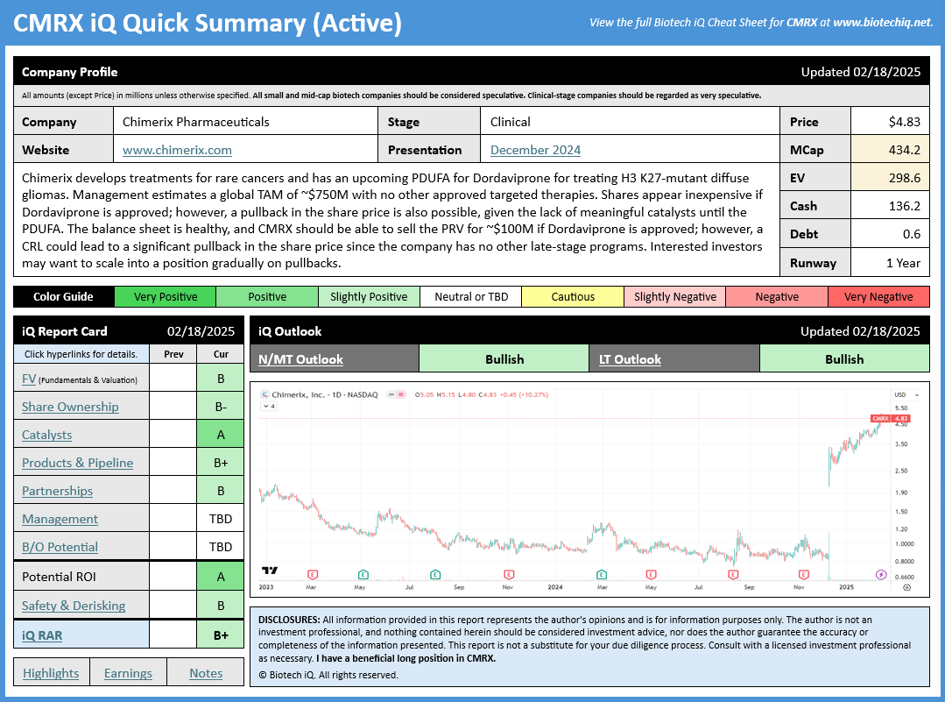The image size is (945, 702).
Task: Open the Notes tab
Action: pyautogui.click(x=206, y=673)
